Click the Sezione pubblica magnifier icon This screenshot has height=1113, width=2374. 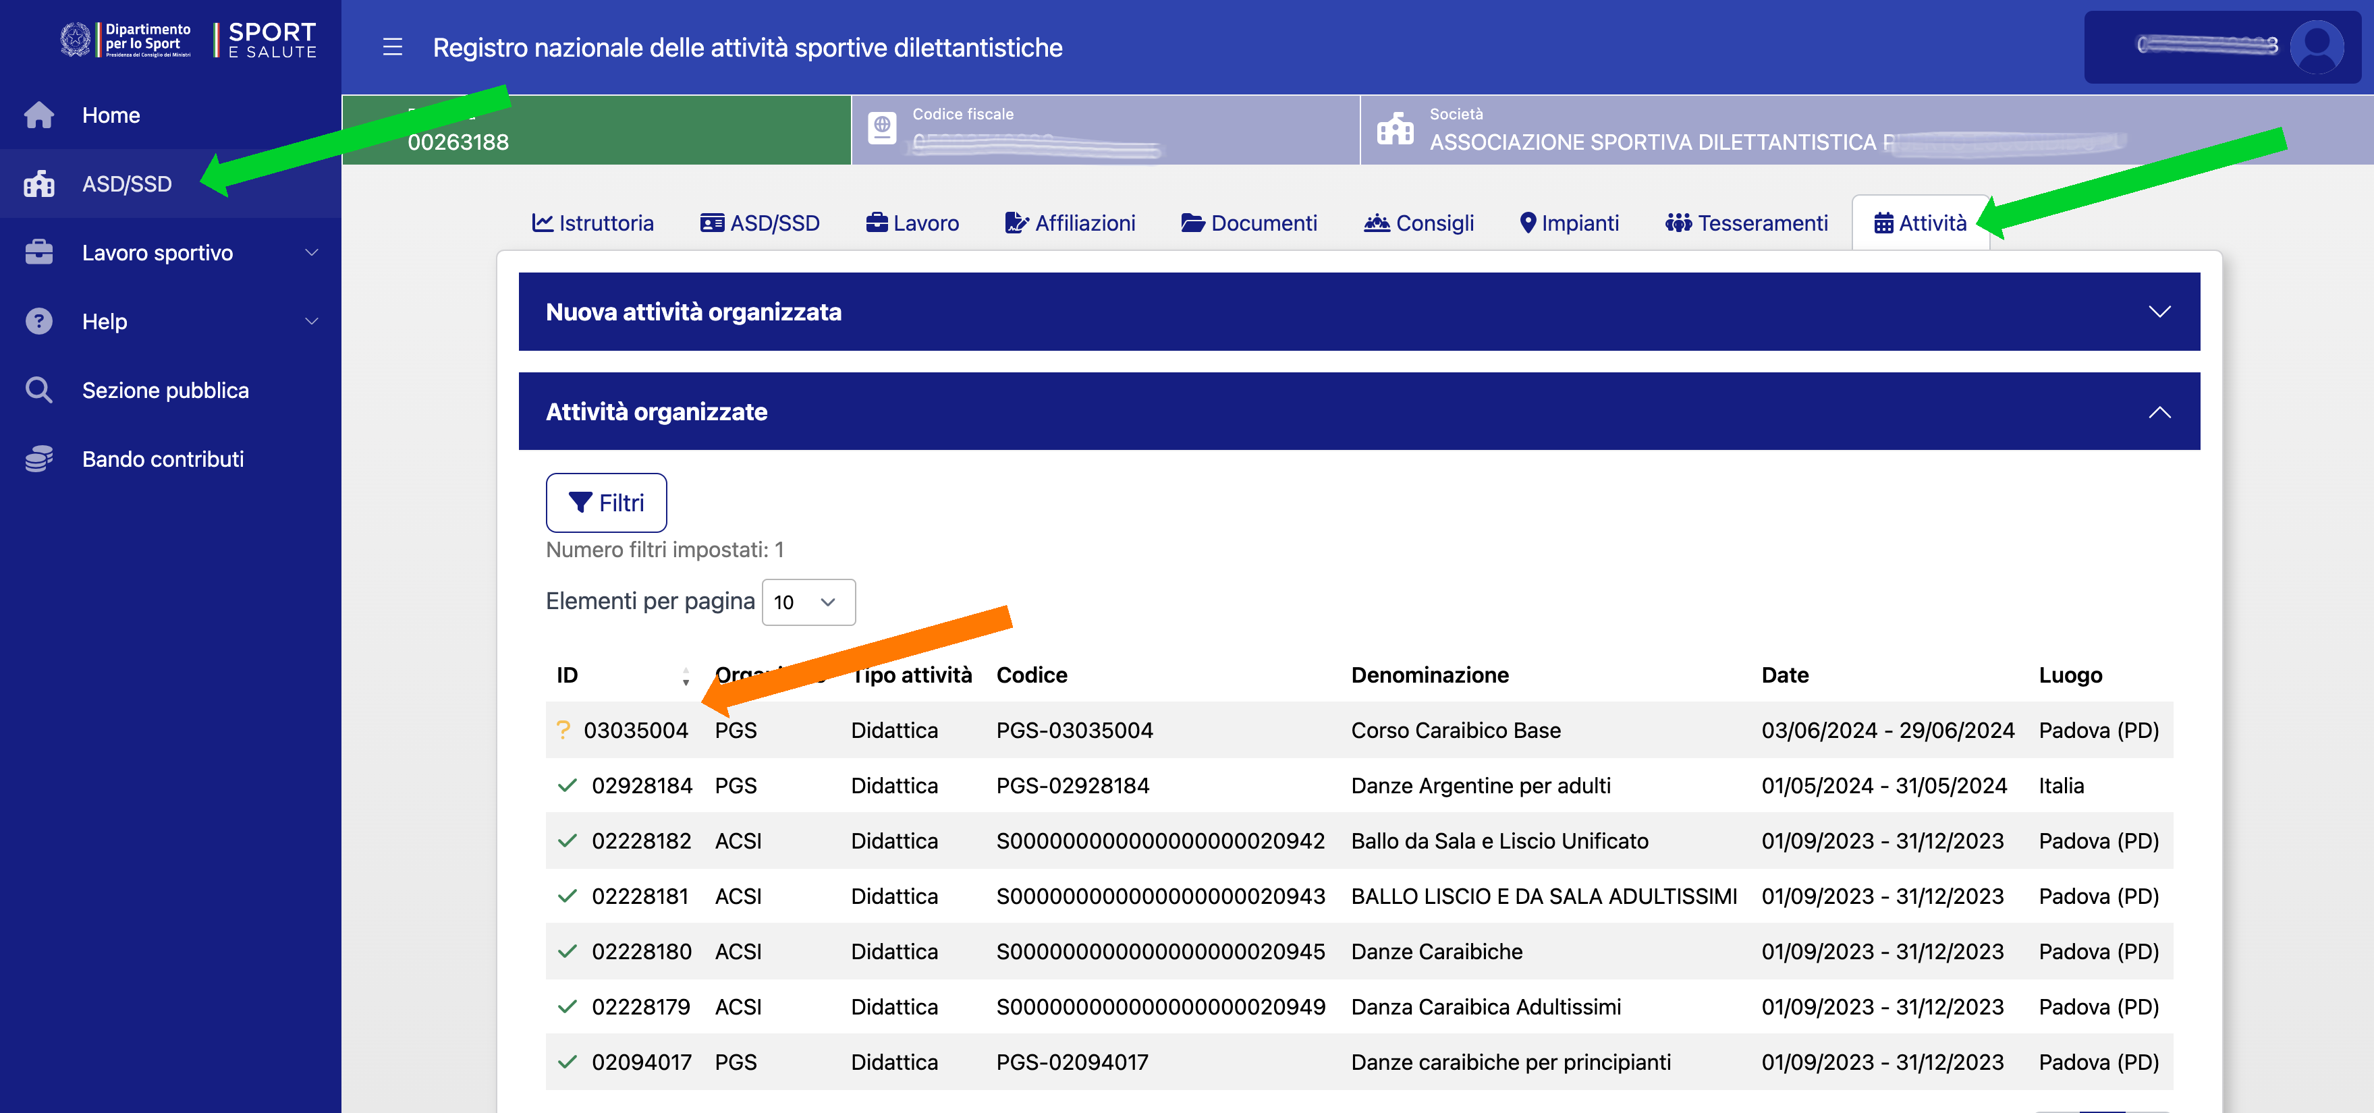pos(38,391)
